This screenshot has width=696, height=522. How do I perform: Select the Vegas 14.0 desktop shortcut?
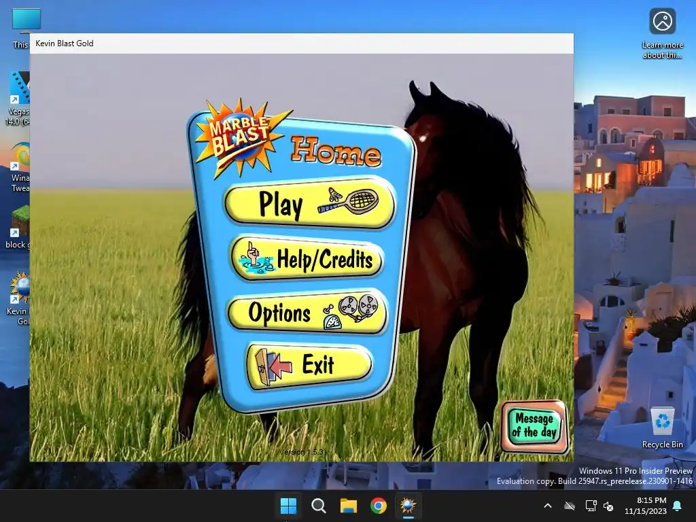coord(18,99)
